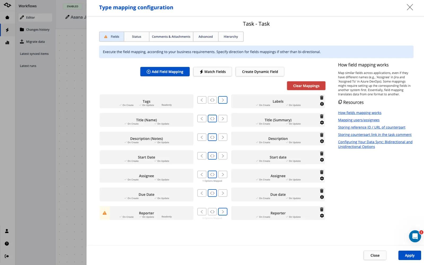Set Start Date sync to left direction
Screen dimensions: 424x265
click(202, 156)
